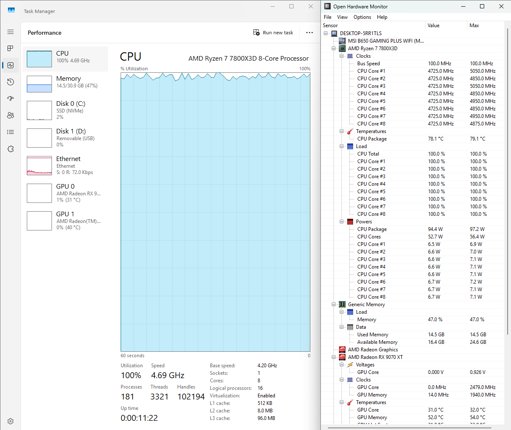
Task: Collapse the CPU Clocks group
Action: 342,56
